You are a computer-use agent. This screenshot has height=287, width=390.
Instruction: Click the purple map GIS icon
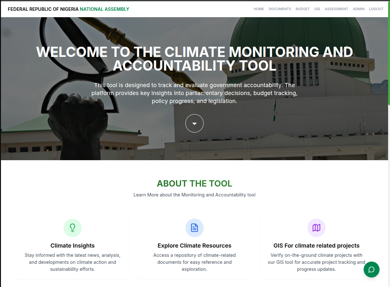coord(316,228)
